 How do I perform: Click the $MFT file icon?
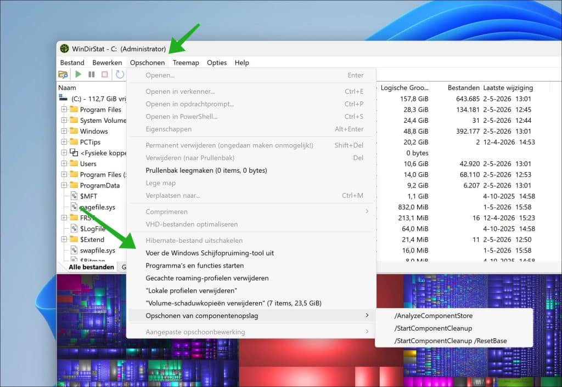tap(74, 196)
